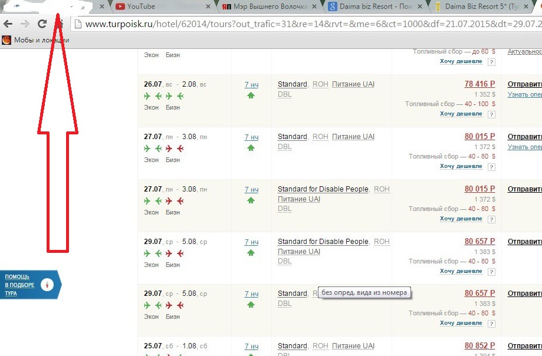The width and height of the screenshot is (542, 356).
Task: Click the first green plane icon in the 26.07 row
Action: [x=147, y=96]
